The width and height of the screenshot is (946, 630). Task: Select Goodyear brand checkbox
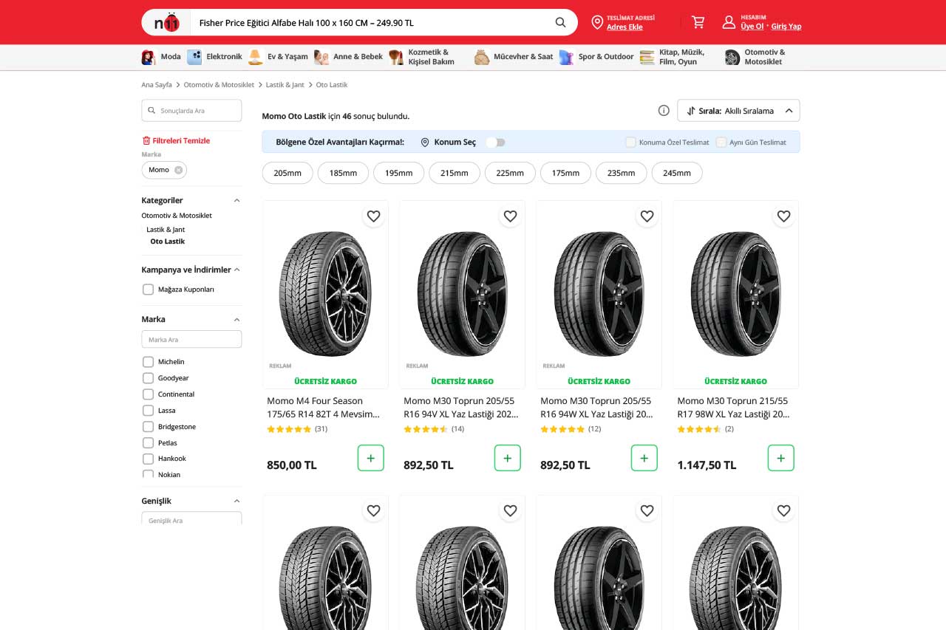pos(148,378)
